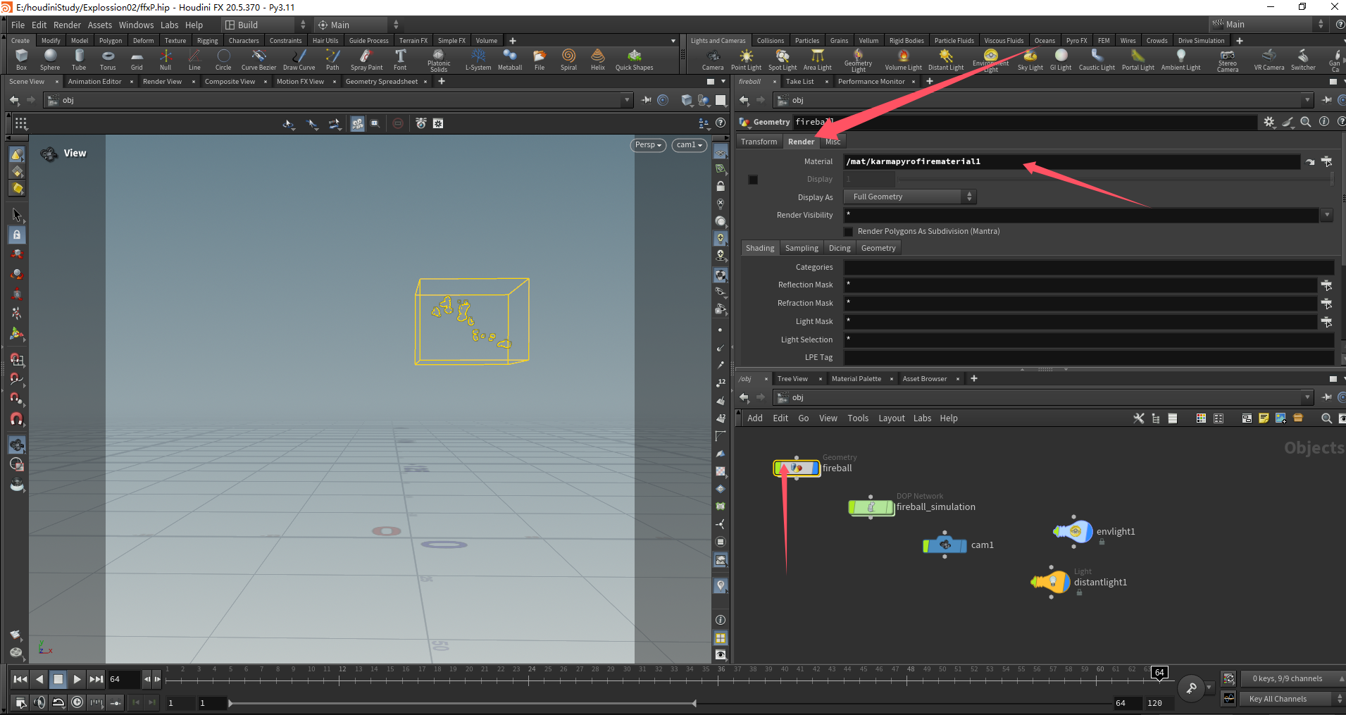This screenshot has width=1346, height=715.
Task: Open Layout in network editor menu
Action: 891,418
